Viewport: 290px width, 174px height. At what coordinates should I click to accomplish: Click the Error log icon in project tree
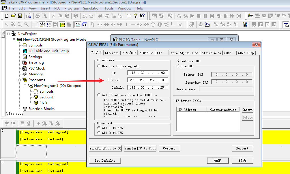point(25,63)
